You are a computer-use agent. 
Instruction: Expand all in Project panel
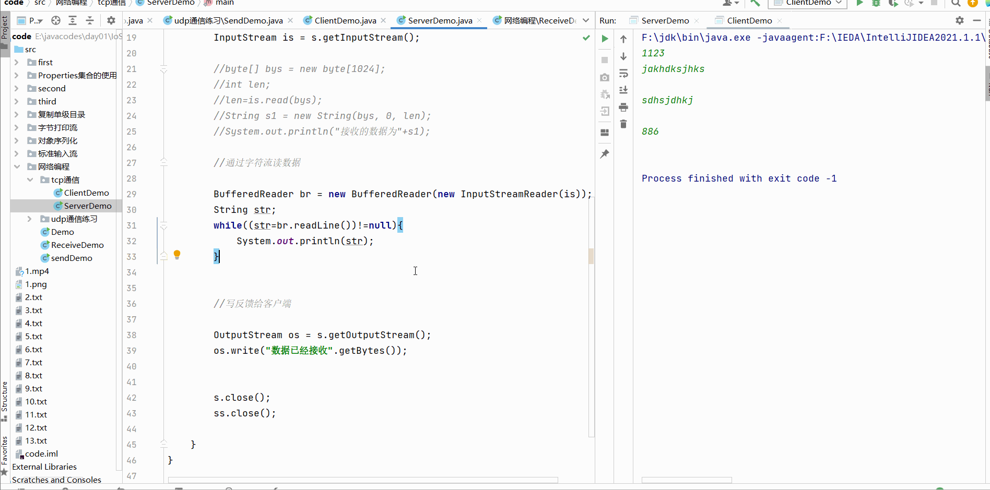(x=73, y=20)
